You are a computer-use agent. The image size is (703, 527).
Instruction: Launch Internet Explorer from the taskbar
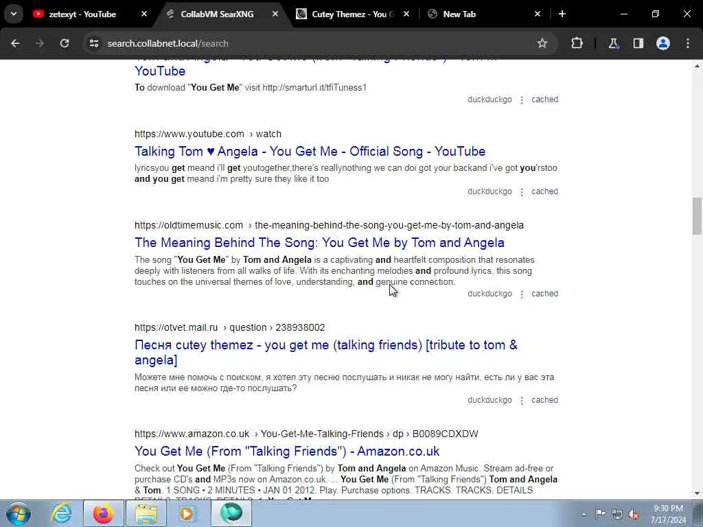[61, 513]
